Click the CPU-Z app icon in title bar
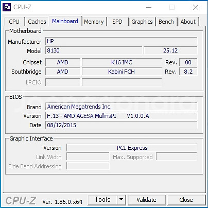This screenshot has height=208, width=208. click(x=7, y=7)
